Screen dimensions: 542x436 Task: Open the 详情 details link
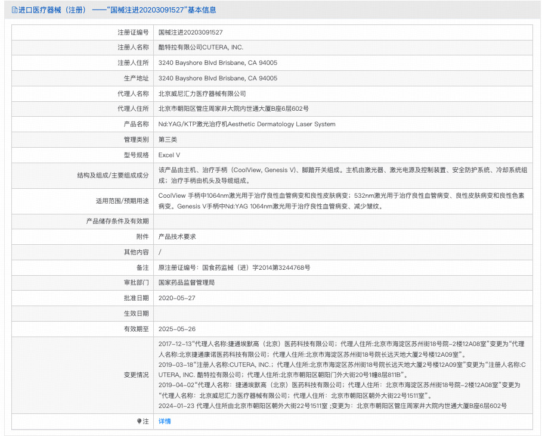(164, 422)
